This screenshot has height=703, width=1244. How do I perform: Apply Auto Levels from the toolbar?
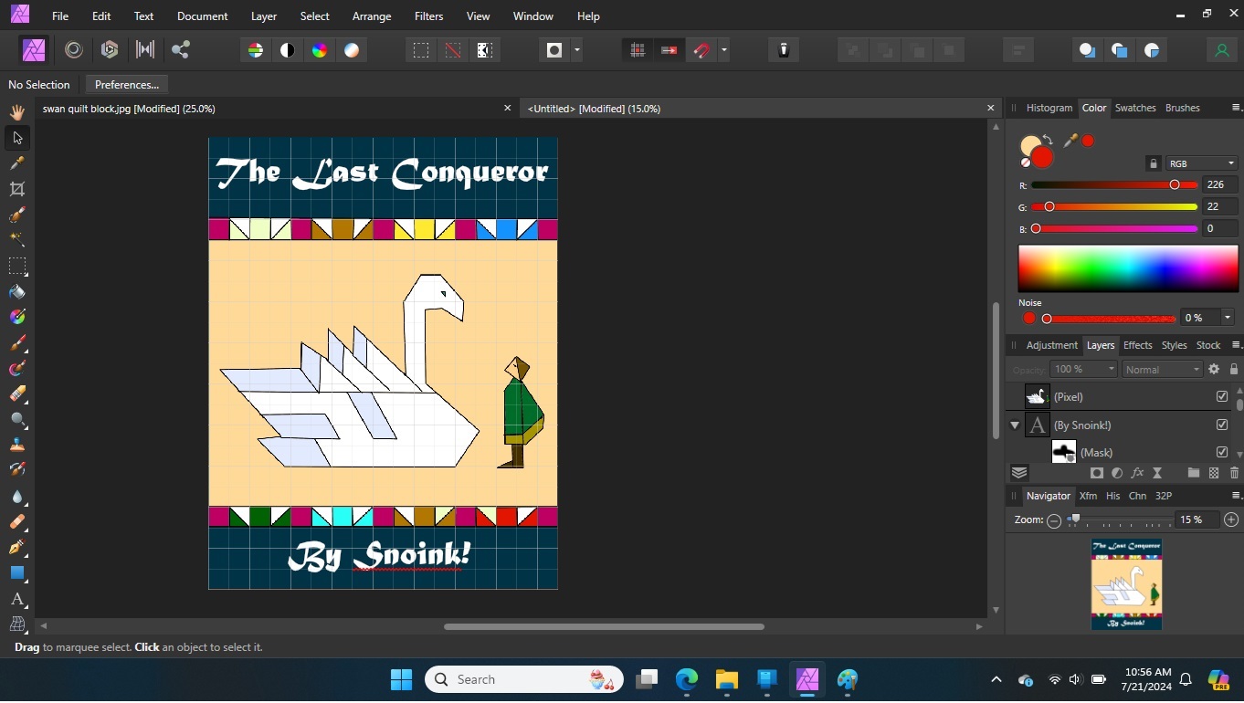[x=256, y=50]
